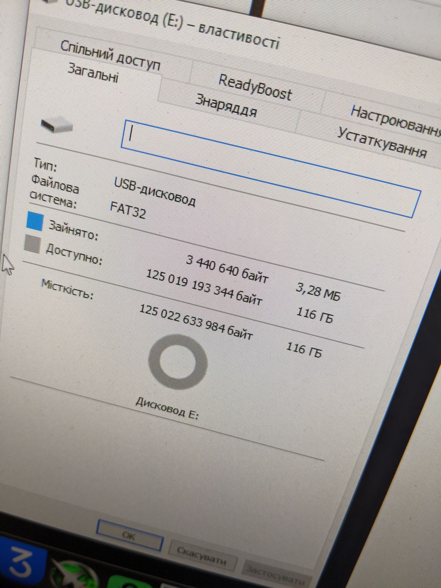Screen dimensions: 441x588
Task: Open the blue app icon in the taskbar
Action: 23,561
